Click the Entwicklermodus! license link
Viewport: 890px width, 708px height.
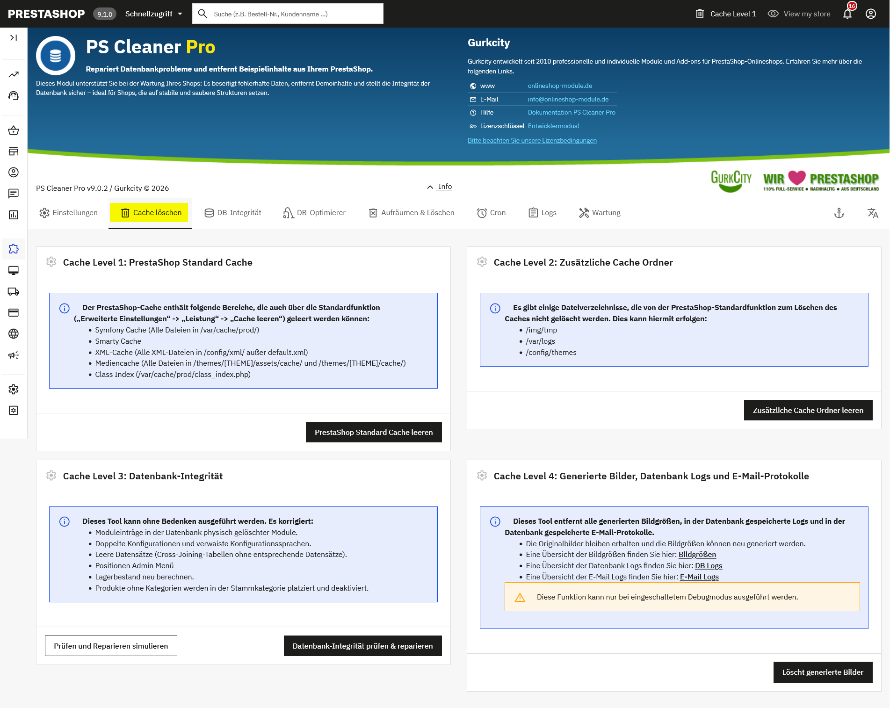tap(553, 126)
